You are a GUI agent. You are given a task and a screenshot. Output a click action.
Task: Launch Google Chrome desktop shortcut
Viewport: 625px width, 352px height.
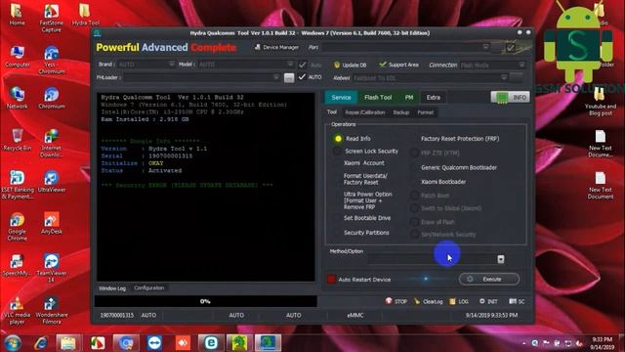tap(18, 227)
